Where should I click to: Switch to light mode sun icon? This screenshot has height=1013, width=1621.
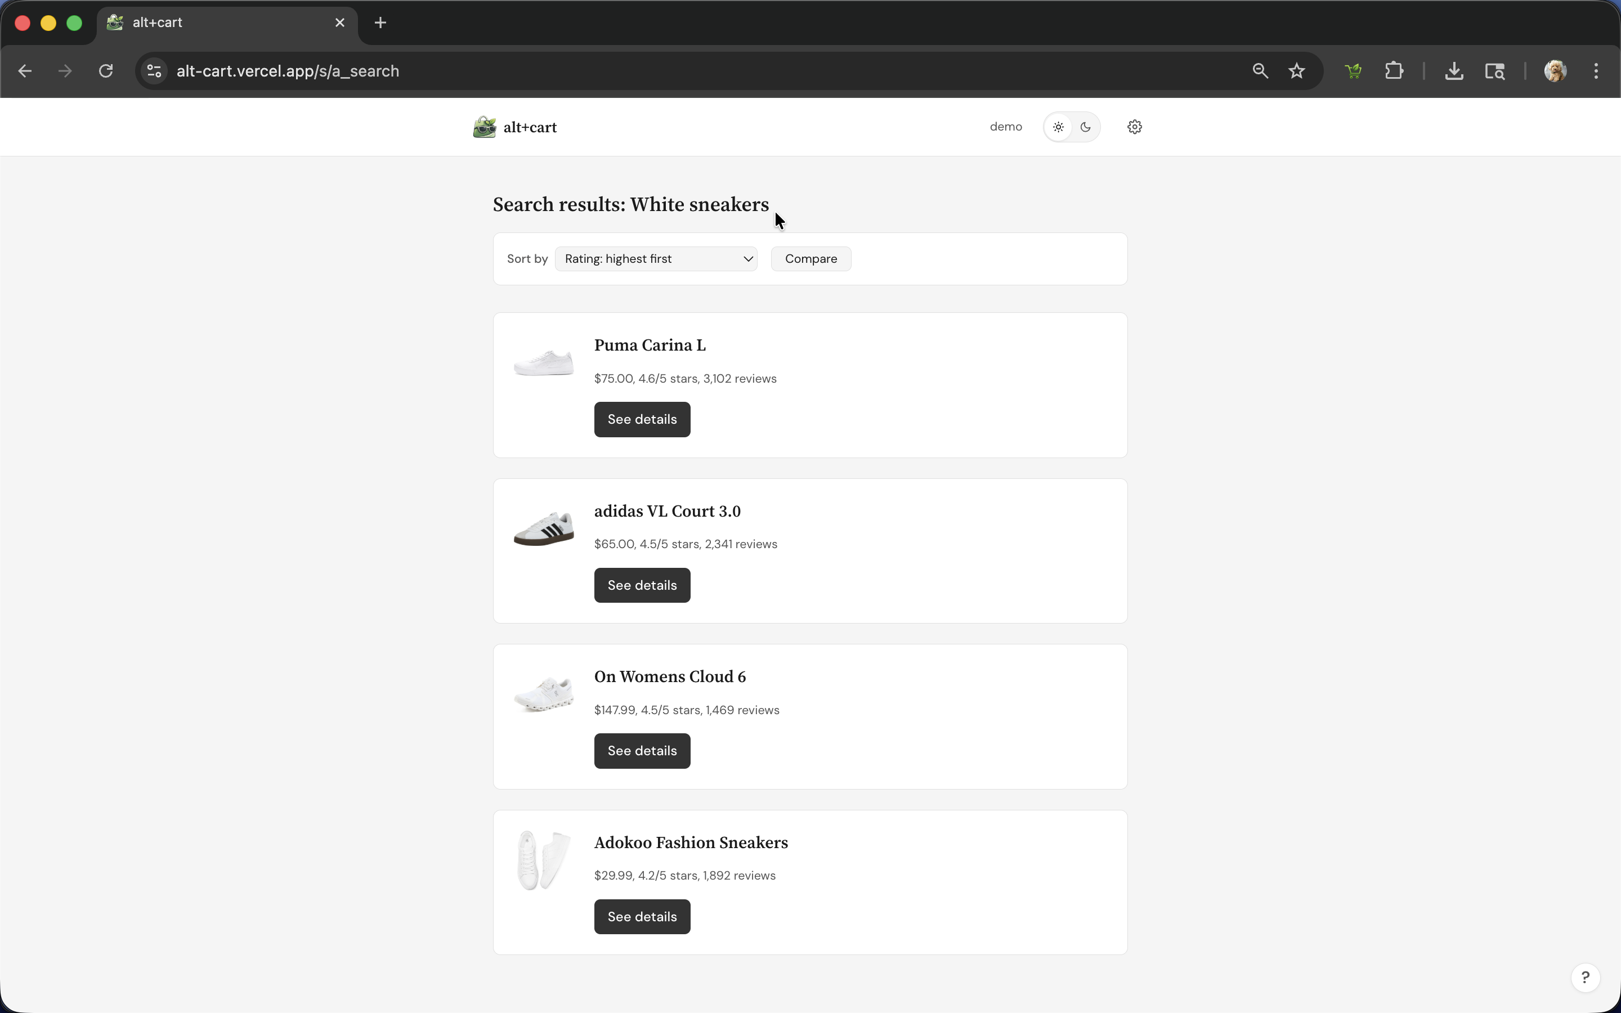[x=1058, y=127]
